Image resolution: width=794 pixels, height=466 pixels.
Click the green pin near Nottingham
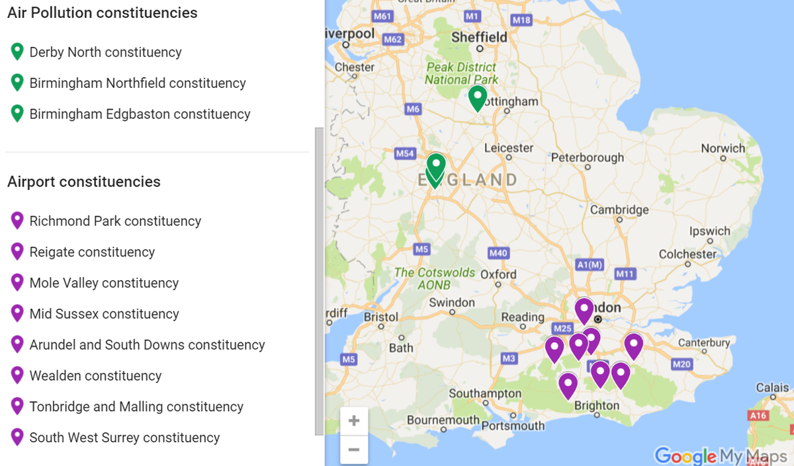pos(478,98)
